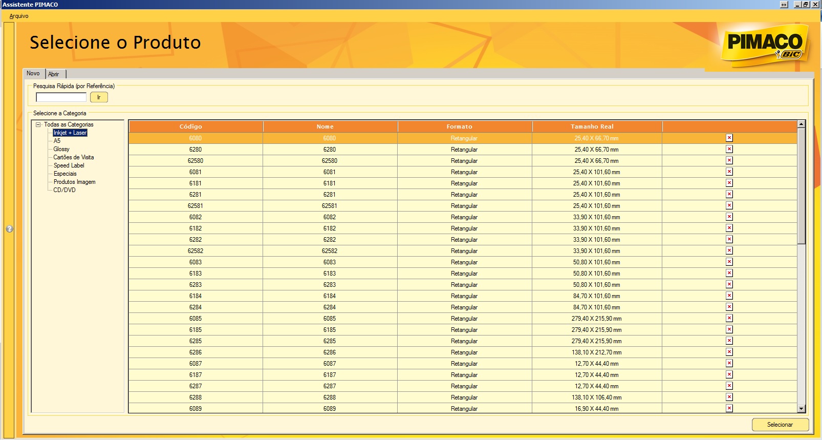Click the Retangular cell in row 6185
This screenshot has width=822, height=440.
coord(464,330)
